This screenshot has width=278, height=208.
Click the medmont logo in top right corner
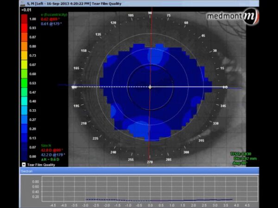click(233, 17)
